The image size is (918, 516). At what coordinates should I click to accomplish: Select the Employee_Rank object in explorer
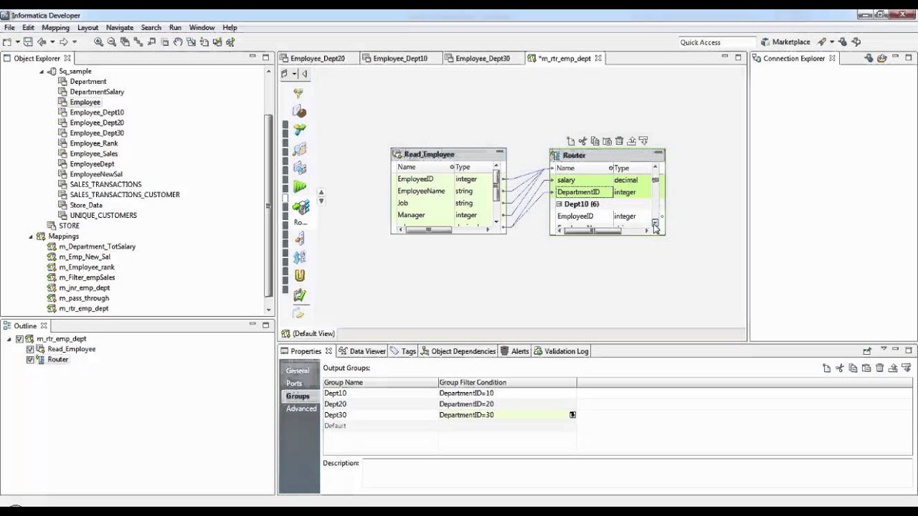click(94, 143)
